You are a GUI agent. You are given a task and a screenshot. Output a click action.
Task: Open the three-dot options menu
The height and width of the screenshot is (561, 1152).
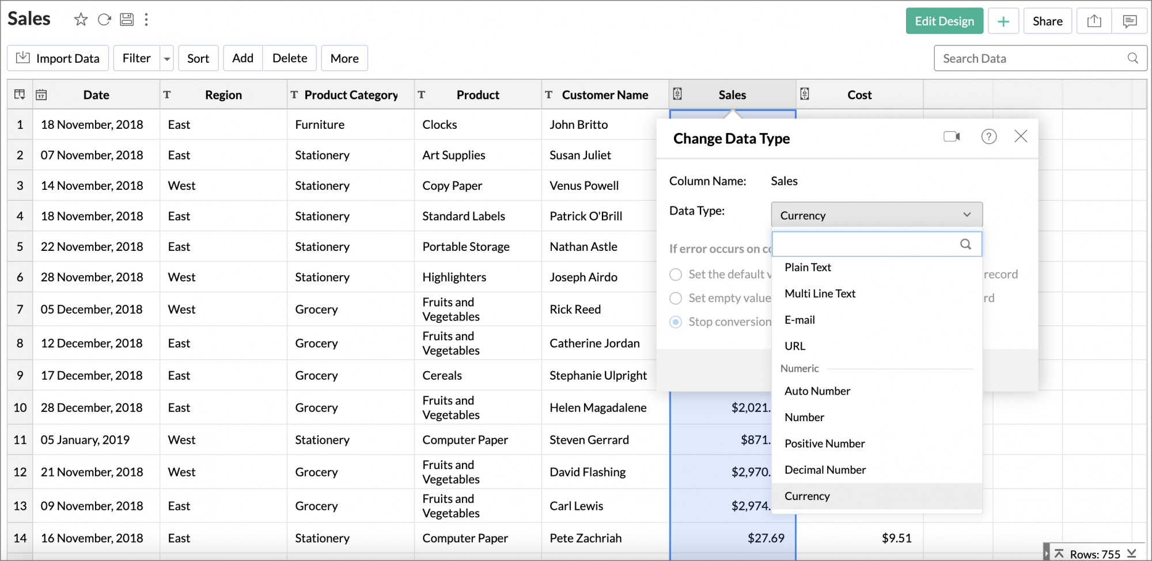click(146, 20)
